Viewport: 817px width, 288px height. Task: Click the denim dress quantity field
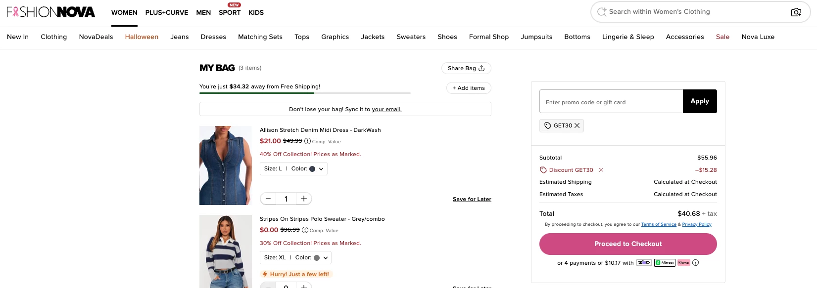pos(286,199)
